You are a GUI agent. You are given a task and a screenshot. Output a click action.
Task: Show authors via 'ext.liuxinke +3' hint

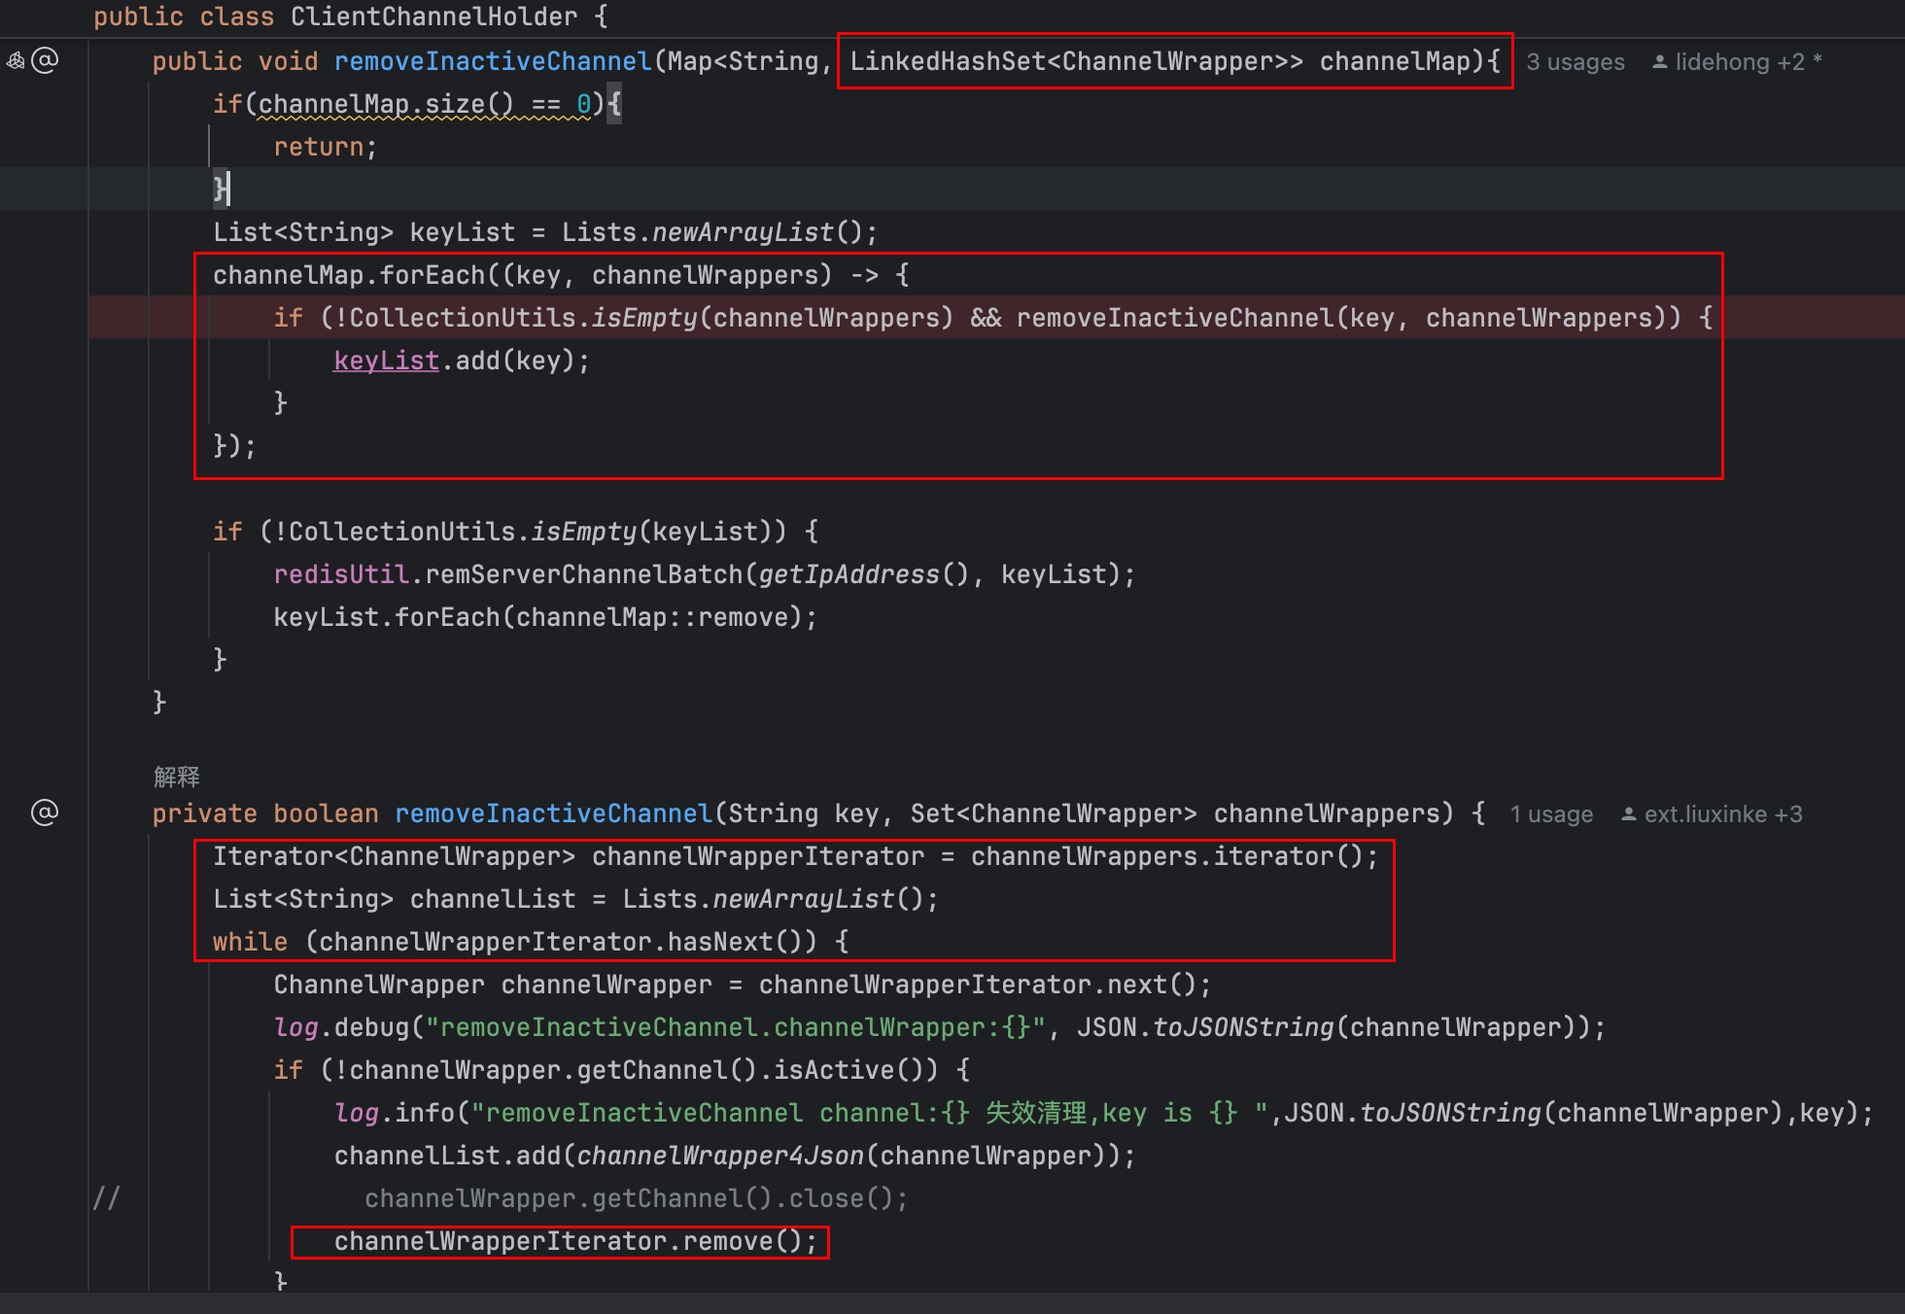click(x=1722, y=814)
